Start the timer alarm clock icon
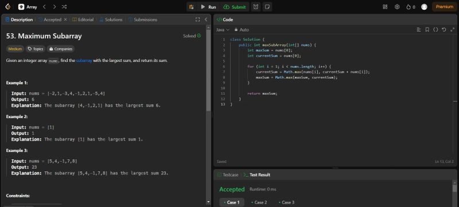459x207 pixels. 256,7
